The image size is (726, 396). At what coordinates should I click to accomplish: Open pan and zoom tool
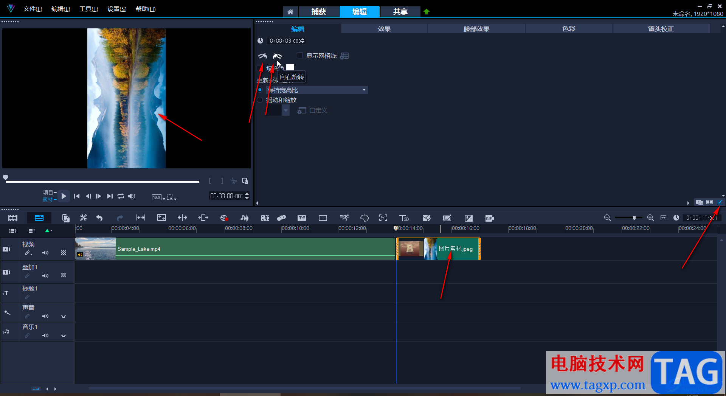coord(383,218)
